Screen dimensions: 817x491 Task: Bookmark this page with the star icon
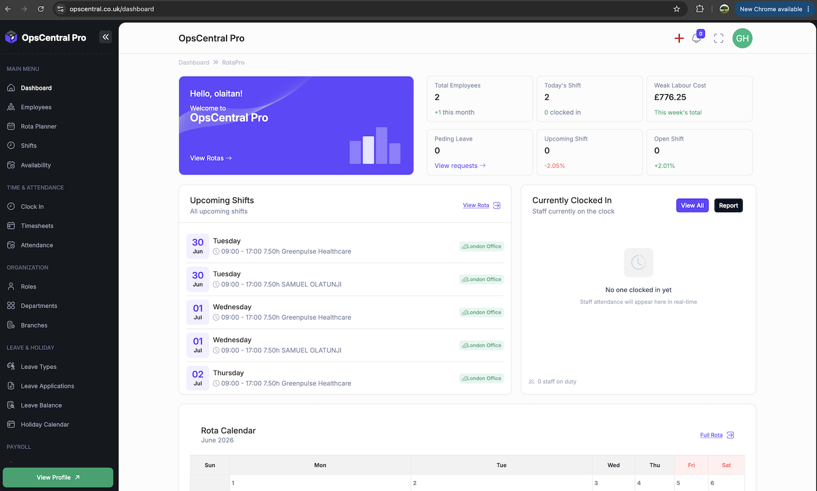676,9
